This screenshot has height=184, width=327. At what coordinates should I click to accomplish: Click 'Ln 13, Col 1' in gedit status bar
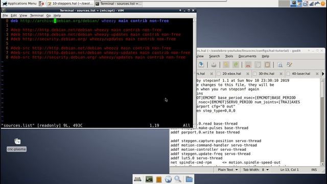point(289,170)
